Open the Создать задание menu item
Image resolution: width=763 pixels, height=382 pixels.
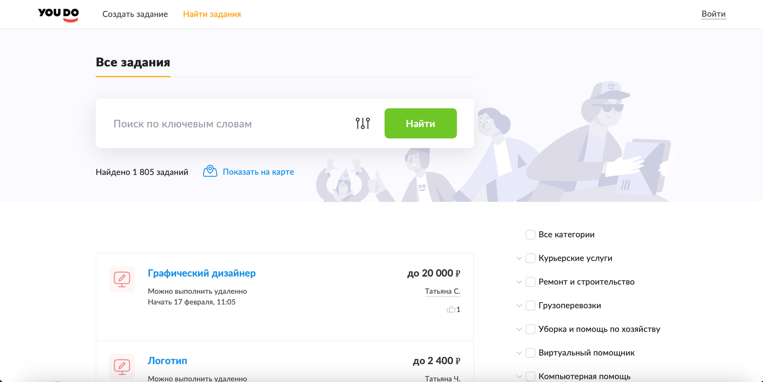click(x=135, y=14)
